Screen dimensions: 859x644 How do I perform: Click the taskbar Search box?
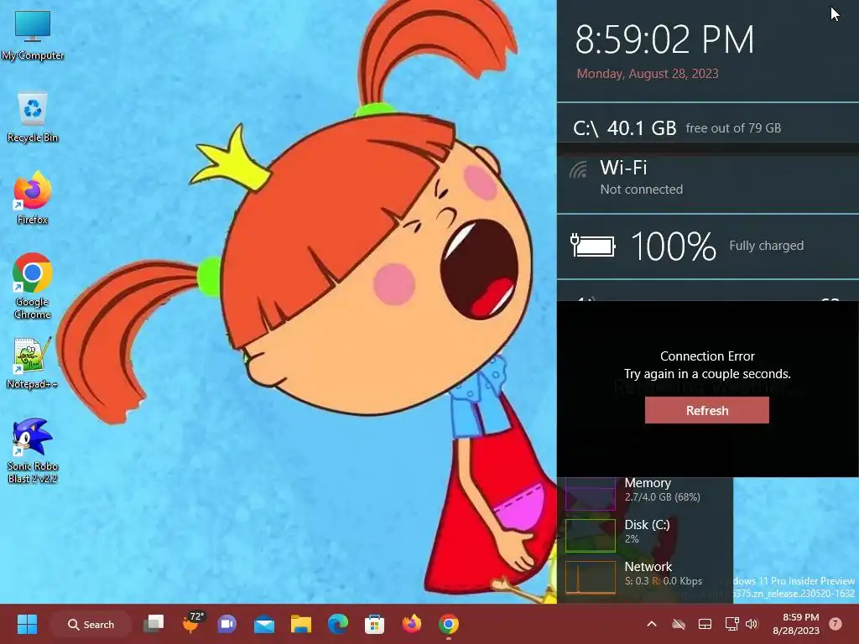[91, 624]
